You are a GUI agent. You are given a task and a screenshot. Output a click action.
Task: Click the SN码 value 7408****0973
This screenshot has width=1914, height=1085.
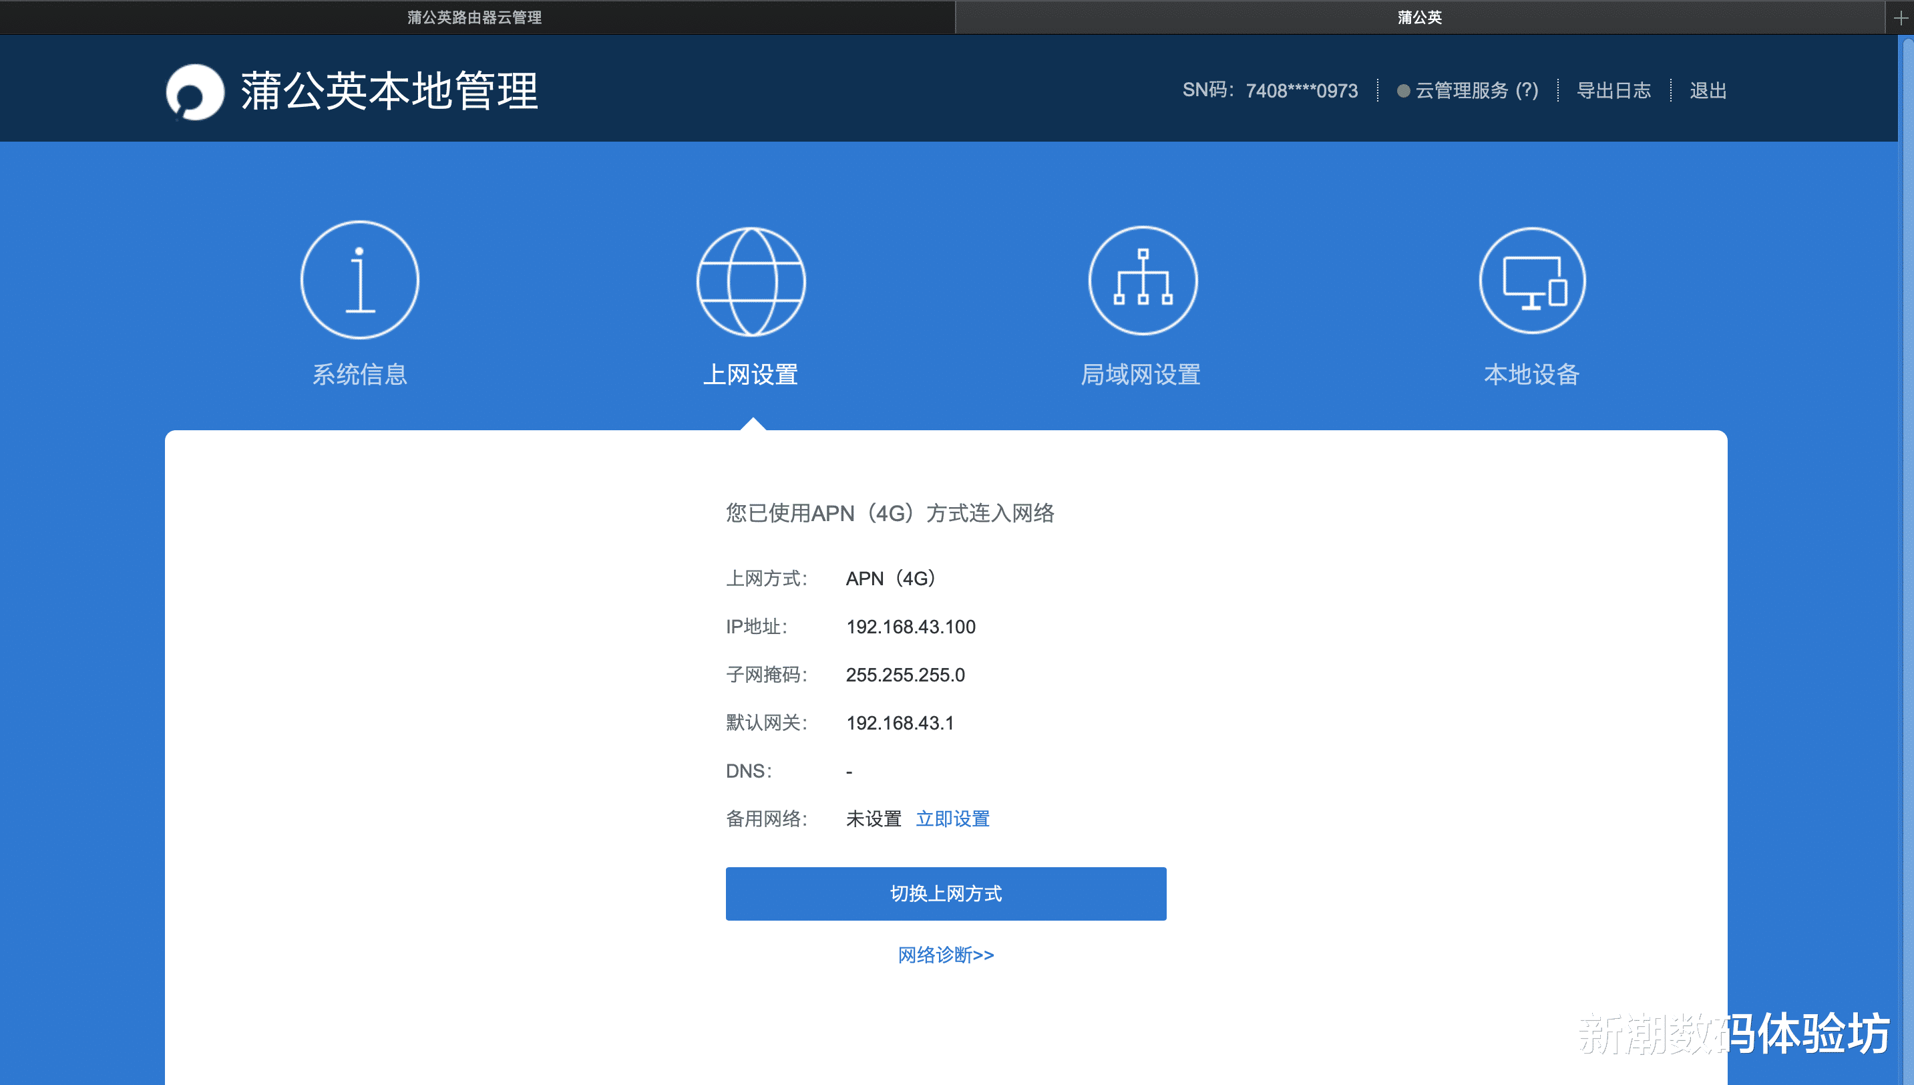pos(1302,90)
